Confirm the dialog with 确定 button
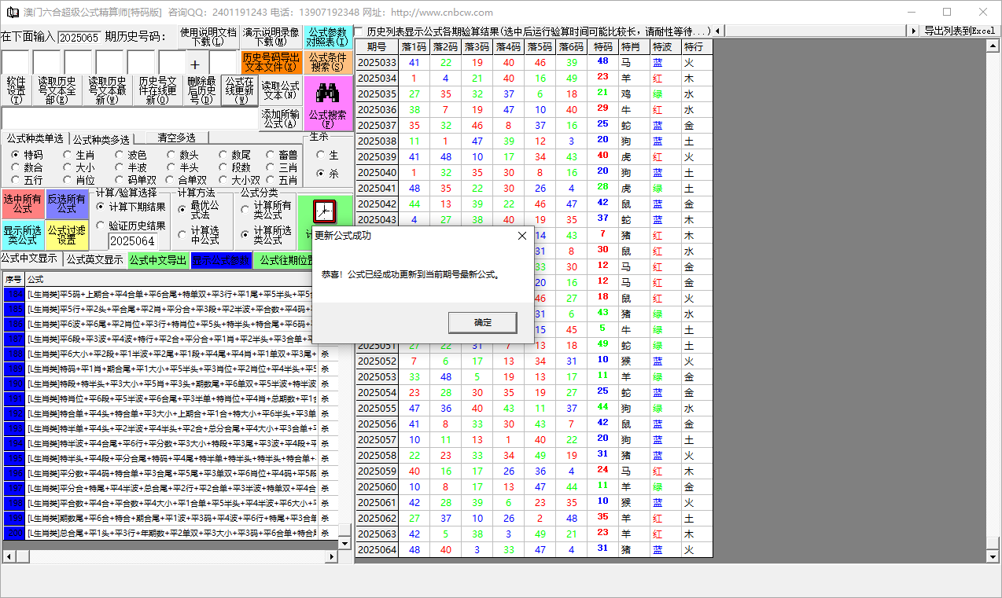 click(482, 322)
